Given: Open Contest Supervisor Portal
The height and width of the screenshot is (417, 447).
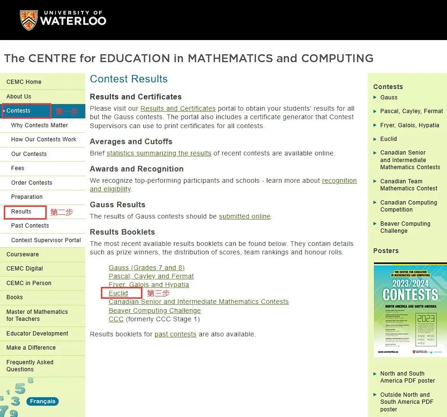Looking at the screenshot, I should point(46,240).
